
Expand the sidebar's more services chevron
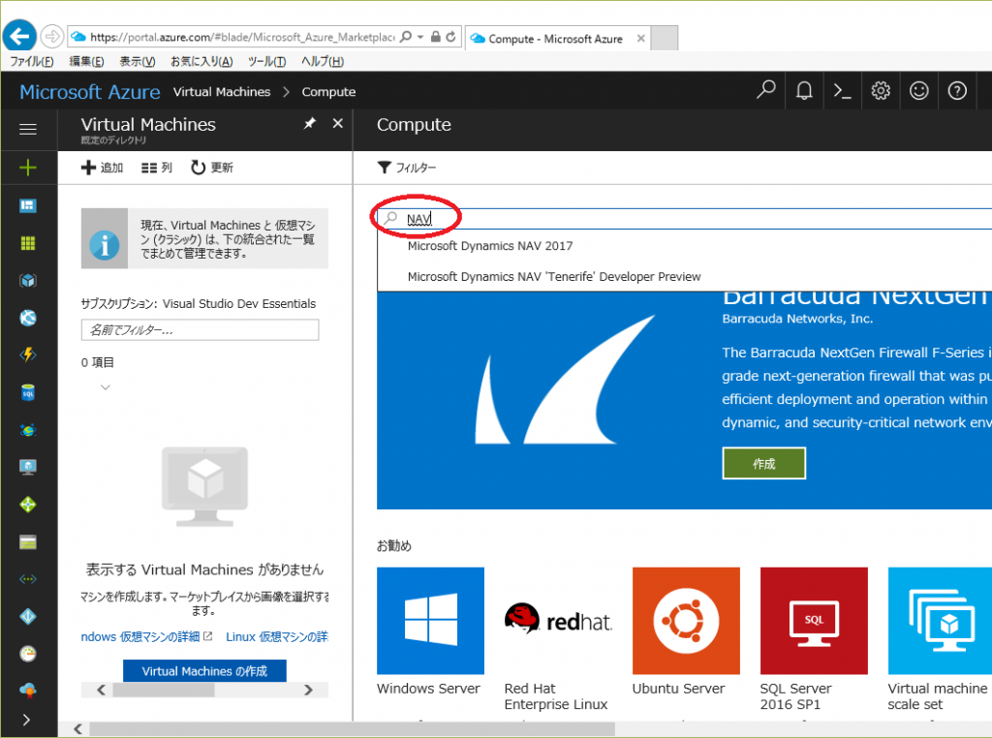26,720
